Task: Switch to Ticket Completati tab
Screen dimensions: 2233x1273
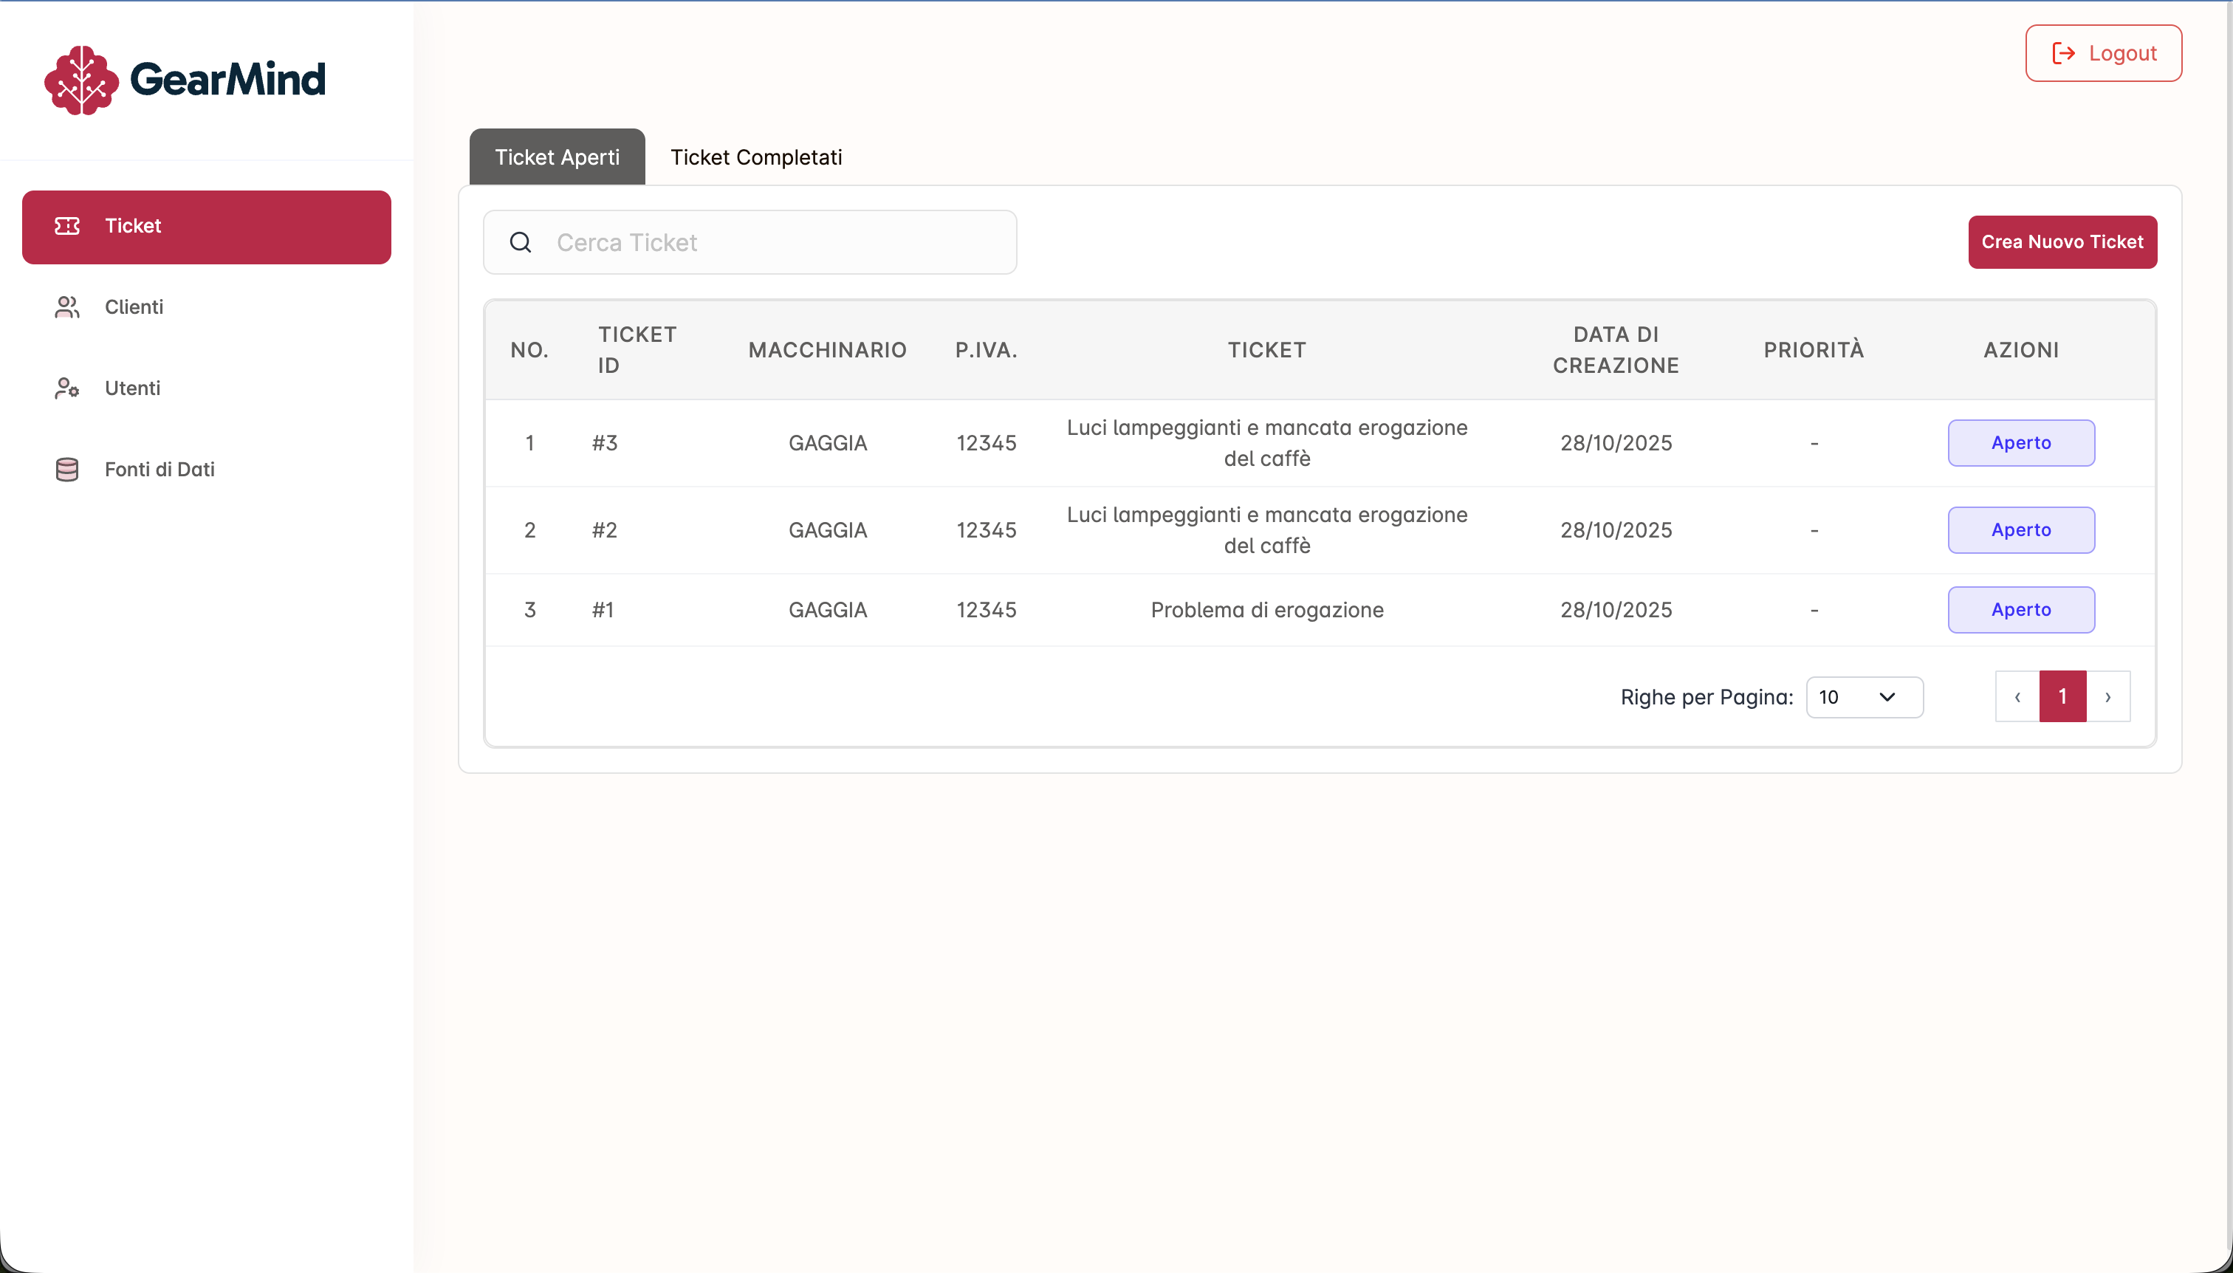Action: (x=755, y=157)
